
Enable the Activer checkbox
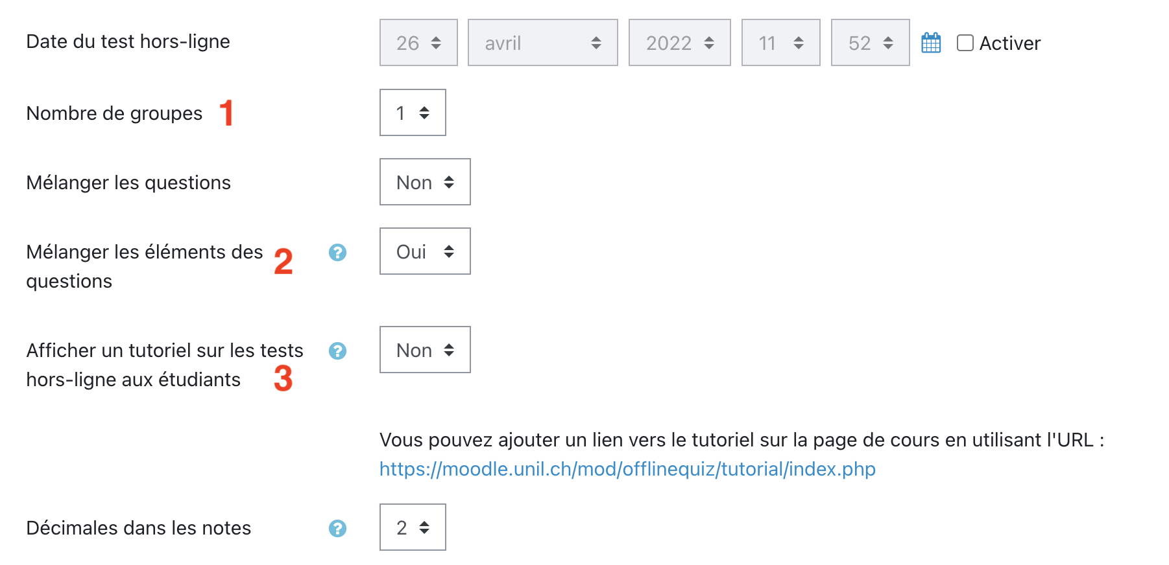965,43
